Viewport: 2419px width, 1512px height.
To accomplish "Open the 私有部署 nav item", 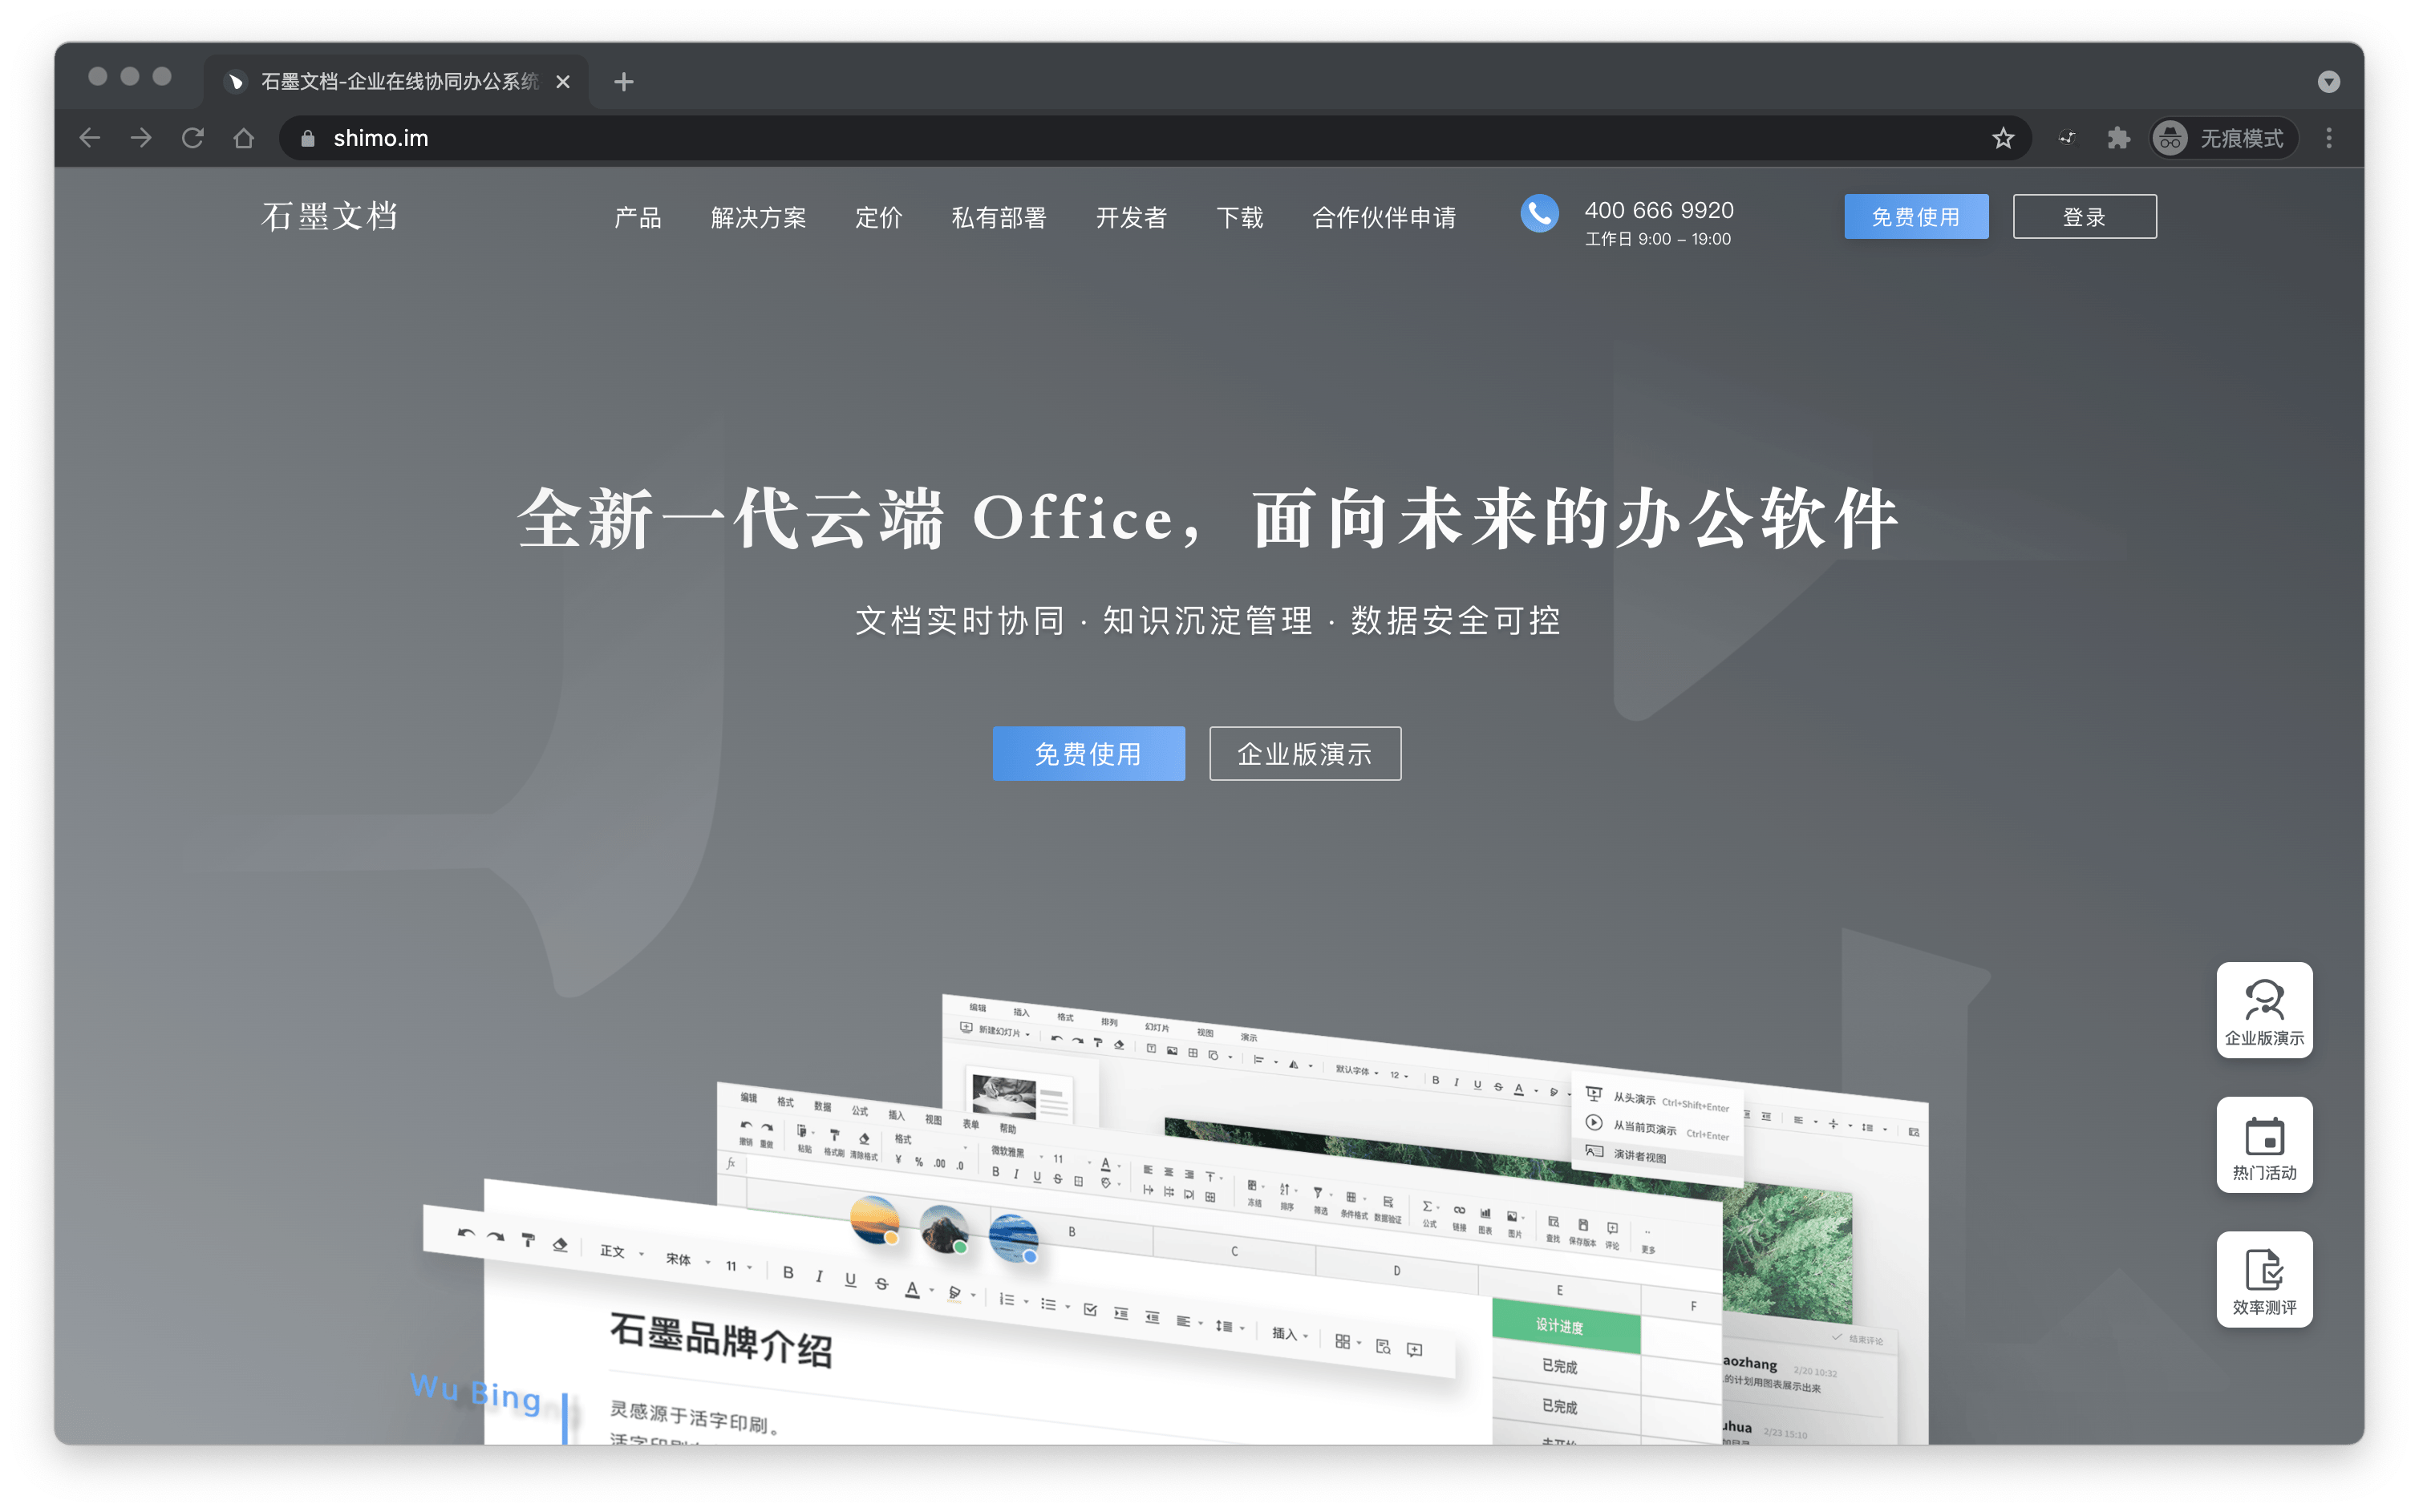I will [999, 217].
